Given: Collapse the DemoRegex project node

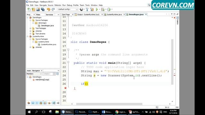Looking at the screenshot, I should 28,18.
